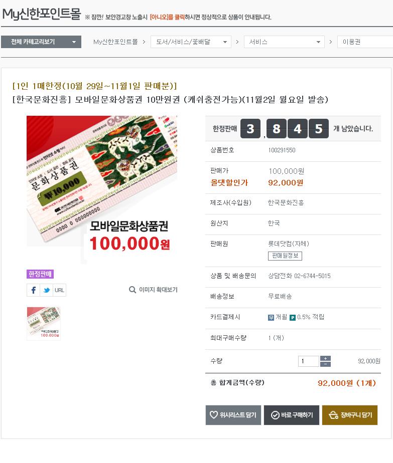The height and width of the screenshot is (463, 393).
Task: Add item to wishlist with 위시리스트 담기
Action: 233,415
